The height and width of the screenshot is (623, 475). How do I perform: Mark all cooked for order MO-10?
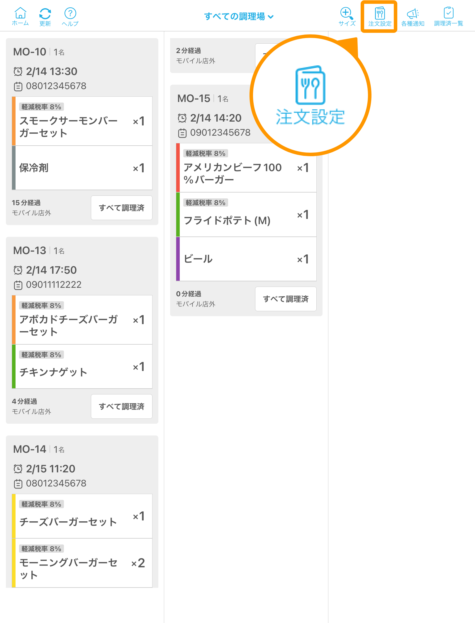click(122, 208)
